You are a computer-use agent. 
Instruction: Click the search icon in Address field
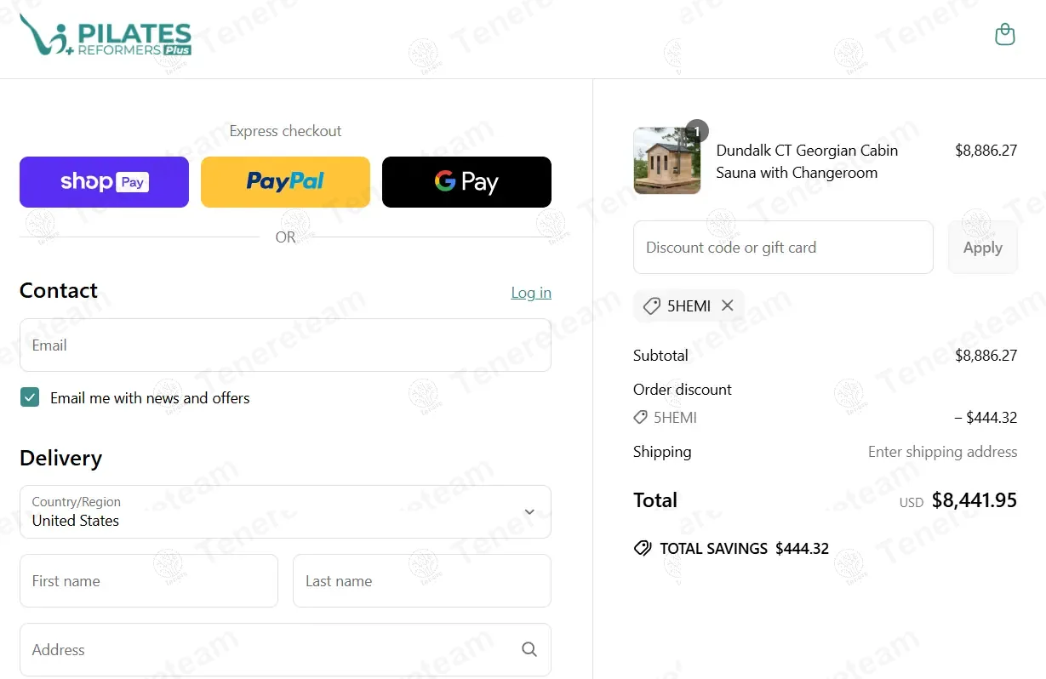tap(529, 649)
